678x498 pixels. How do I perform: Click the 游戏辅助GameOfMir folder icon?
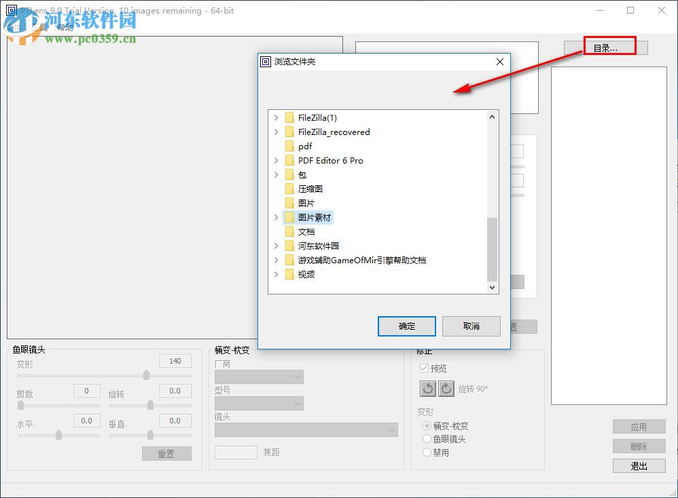pyautogui.click(x=289, y=260)
